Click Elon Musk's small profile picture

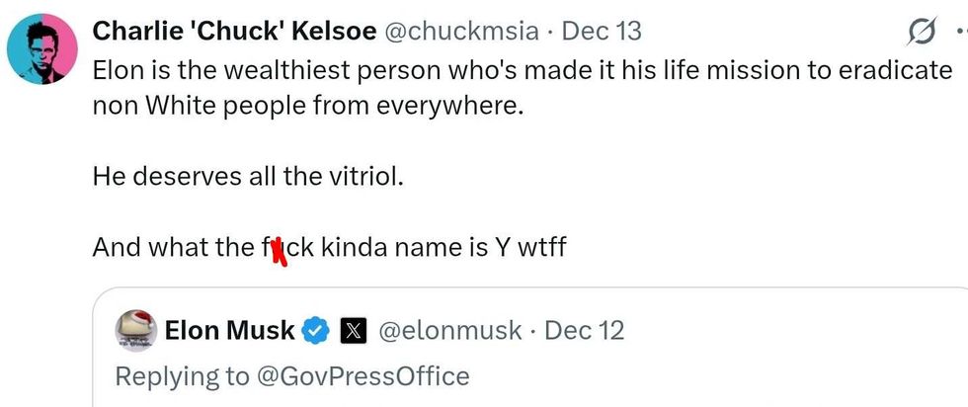click(136, 330)
